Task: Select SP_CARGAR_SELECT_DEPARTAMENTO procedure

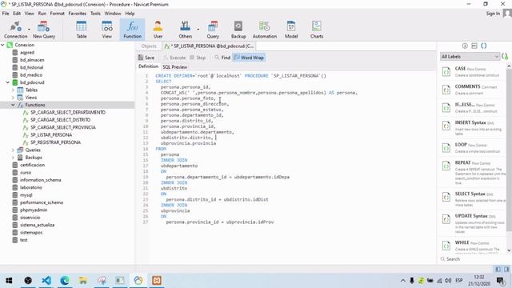Action: pyautogui.click(x=68, y=112)
